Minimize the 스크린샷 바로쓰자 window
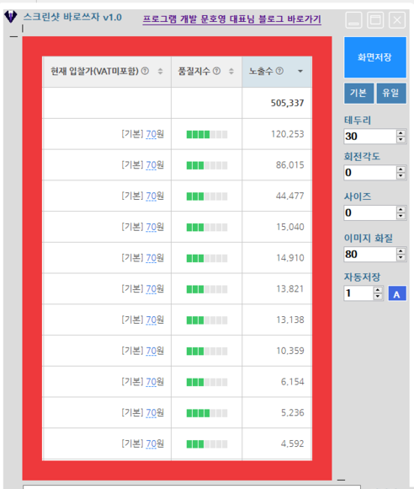This screenshot has width=414, height=489. pyautogui.click(x=354, y=20)
